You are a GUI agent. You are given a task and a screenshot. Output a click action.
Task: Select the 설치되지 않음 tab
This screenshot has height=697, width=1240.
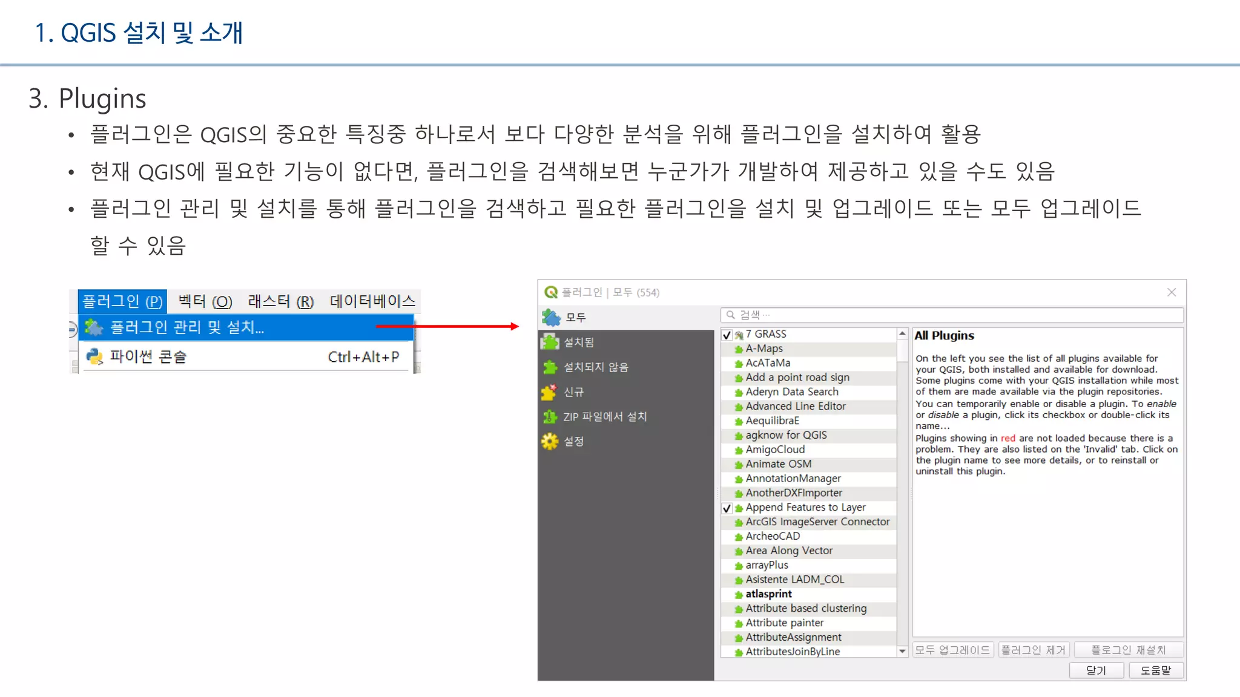pyautogui.click(x=626, y=367)
